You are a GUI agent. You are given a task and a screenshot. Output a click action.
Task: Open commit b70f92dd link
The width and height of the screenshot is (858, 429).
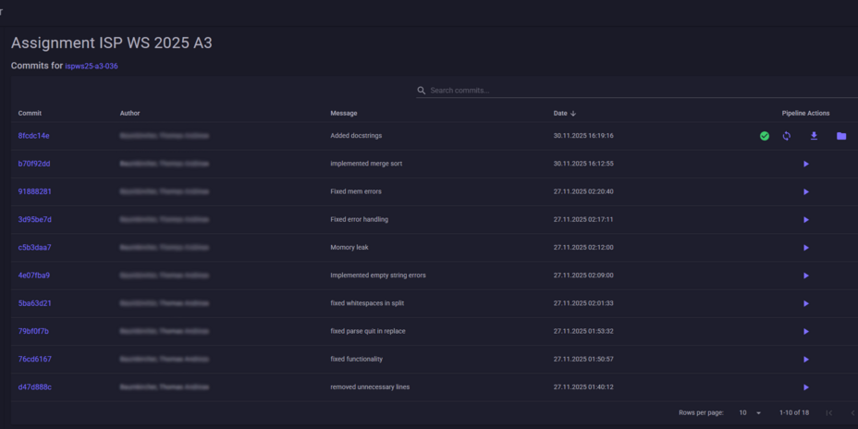(x=34, y=164)
